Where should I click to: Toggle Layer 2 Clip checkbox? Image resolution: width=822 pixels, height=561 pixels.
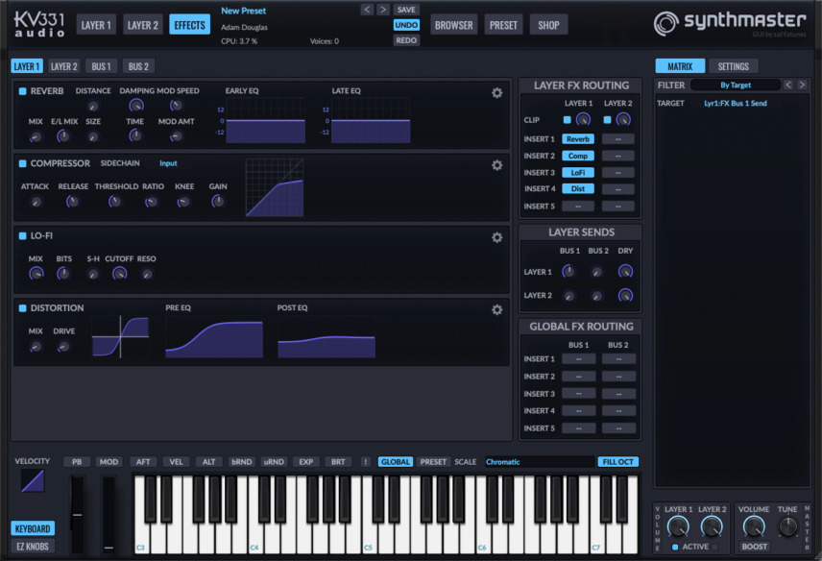tap(607, 120)
